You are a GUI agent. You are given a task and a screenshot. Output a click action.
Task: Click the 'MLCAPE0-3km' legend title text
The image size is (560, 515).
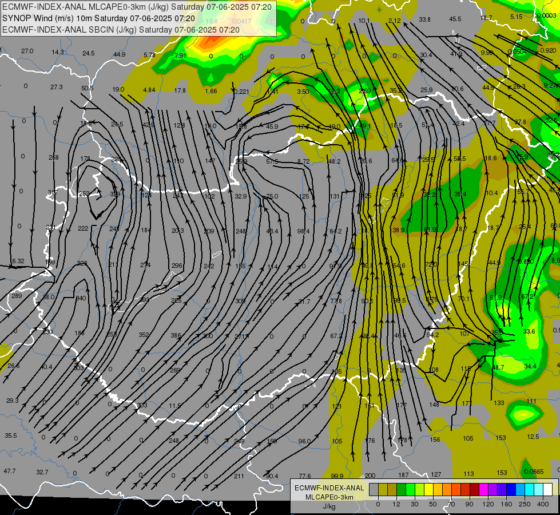tap(329, 497)
